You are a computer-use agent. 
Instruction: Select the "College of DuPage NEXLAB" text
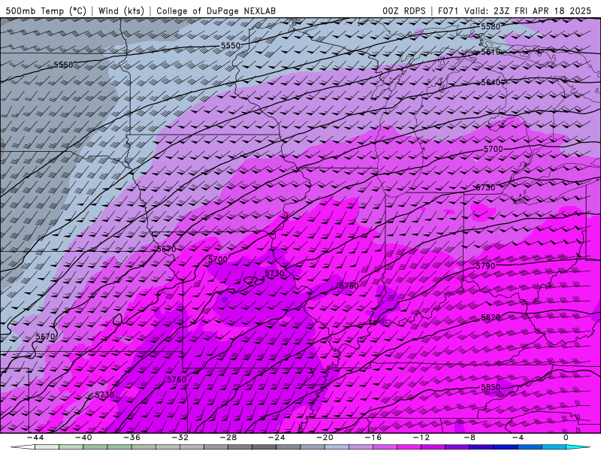pyautogui.click(x=216, y=11)
